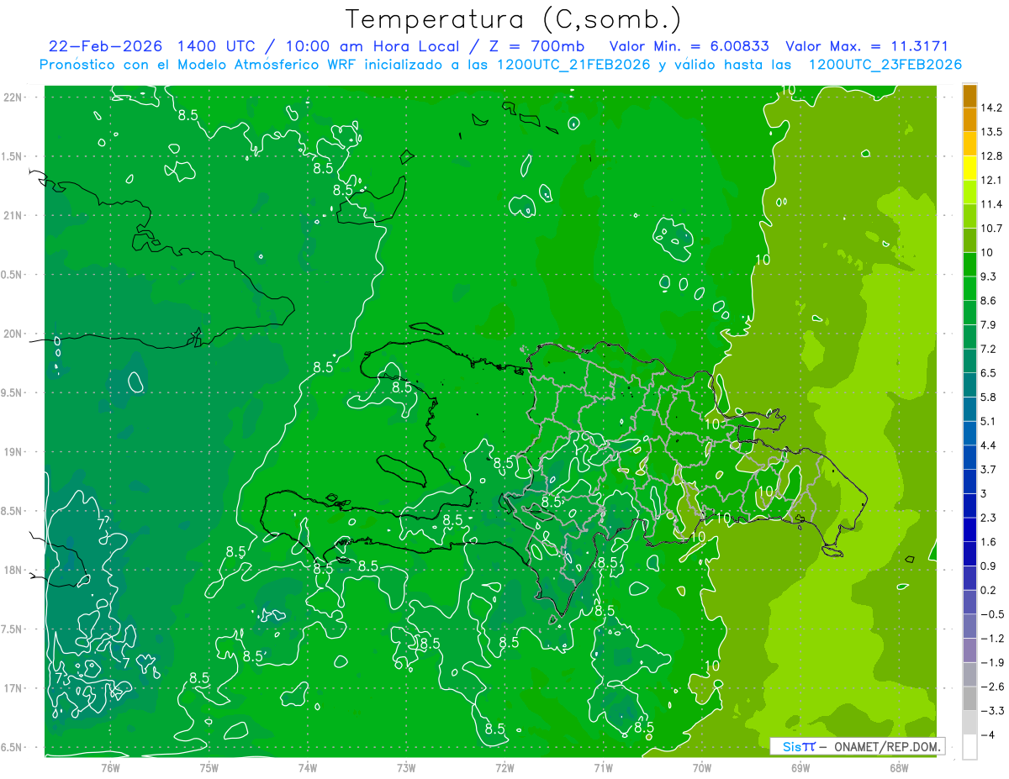Pick the teal legend swatch between 5.8 and 6.5

click(969, 385)
